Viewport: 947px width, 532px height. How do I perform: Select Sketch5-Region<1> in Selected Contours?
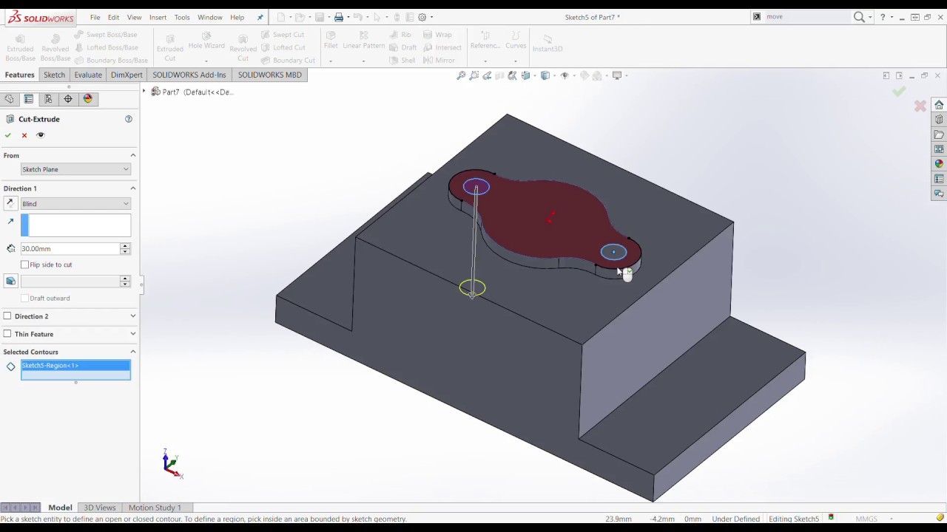[75, 366]
